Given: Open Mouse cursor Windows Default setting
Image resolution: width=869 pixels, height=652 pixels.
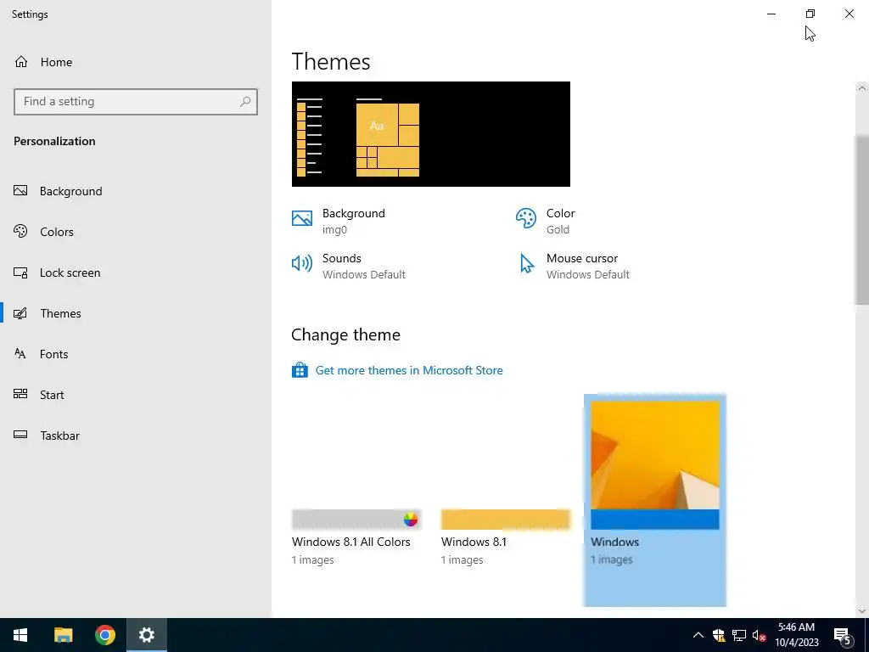Looking at the screenshot, I should click(575, 266).
